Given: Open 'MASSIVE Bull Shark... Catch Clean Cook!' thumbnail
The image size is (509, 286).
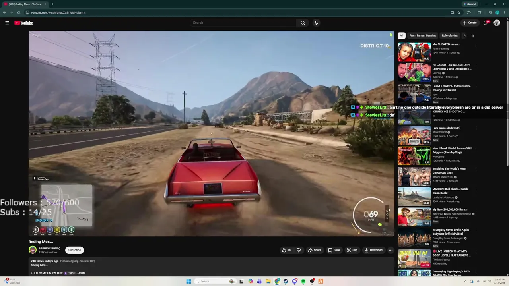Looking at the screenshot, I should pos(414,197).
